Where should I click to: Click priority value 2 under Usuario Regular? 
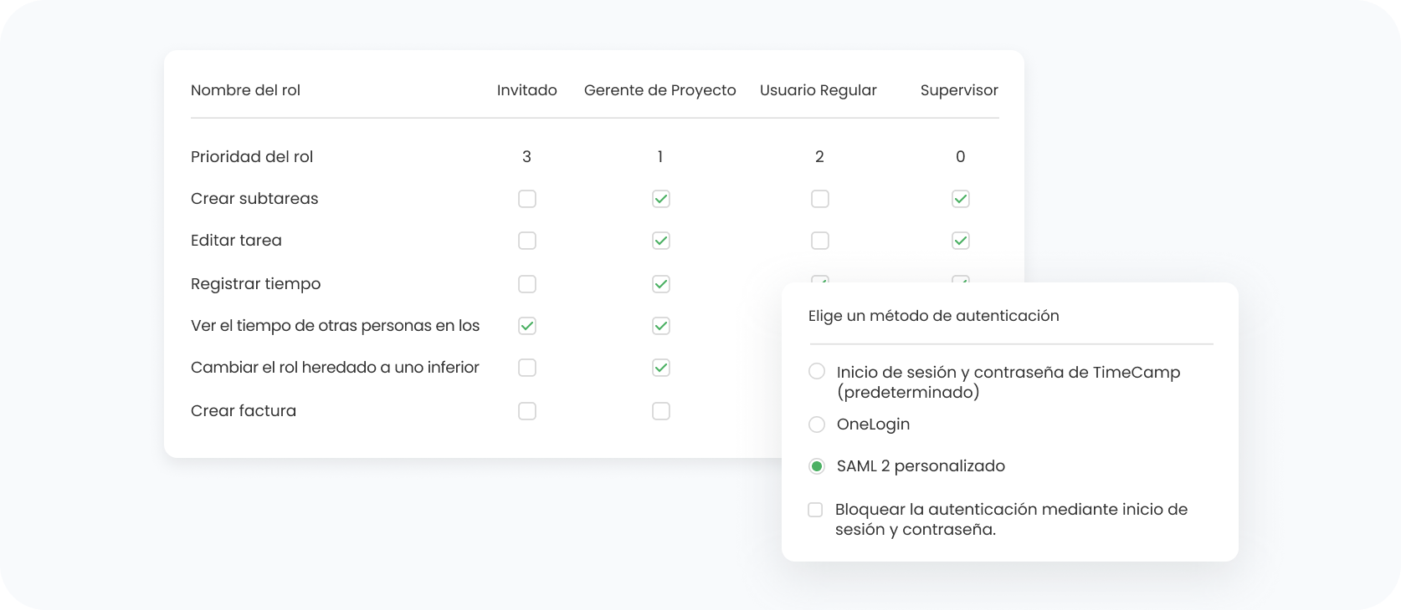pos(820,157)
